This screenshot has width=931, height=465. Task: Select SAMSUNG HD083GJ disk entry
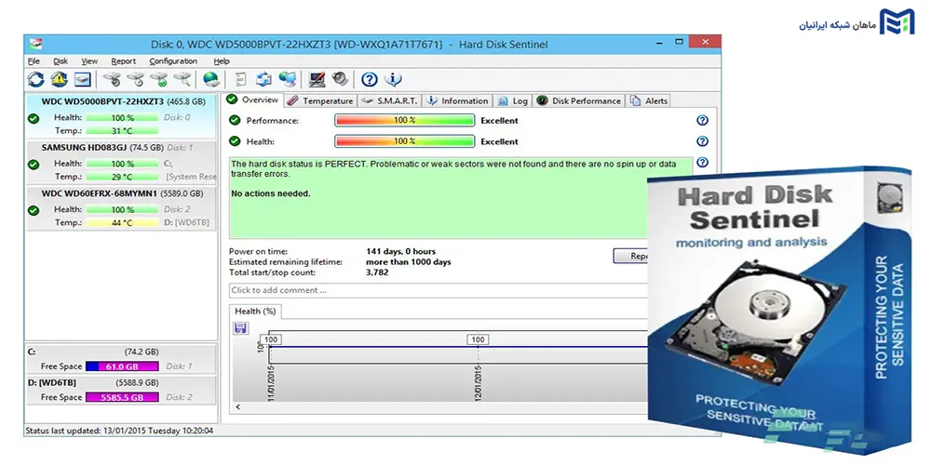[x=121, y=163]
